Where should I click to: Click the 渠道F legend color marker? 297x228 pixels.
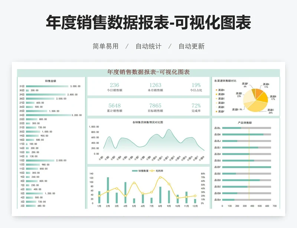pos(216,112)
